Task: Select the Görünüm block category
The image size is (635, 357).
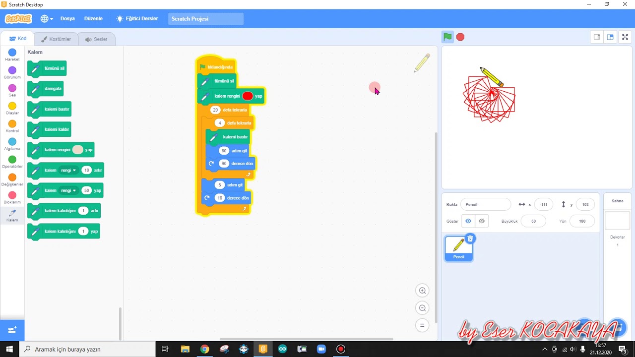Action: point(12,73)
